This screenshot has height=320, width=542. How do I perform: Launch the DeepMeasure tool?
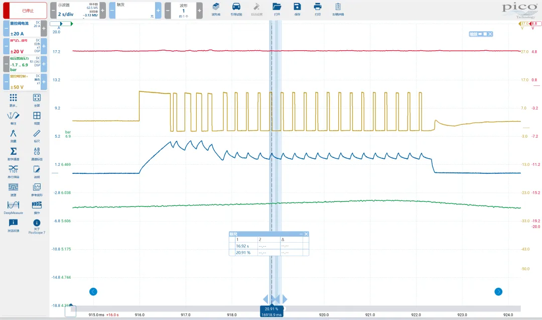[x=14, y=206]
